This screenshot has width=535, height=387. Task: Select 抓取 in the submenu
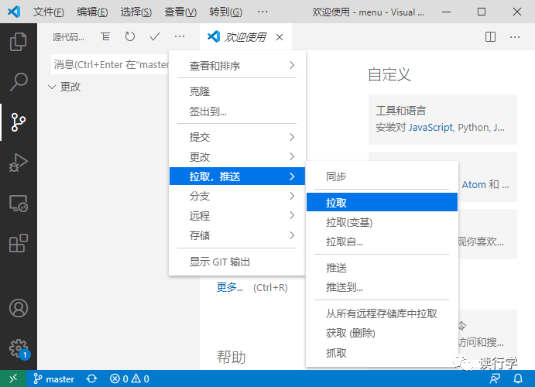point(382,353)
